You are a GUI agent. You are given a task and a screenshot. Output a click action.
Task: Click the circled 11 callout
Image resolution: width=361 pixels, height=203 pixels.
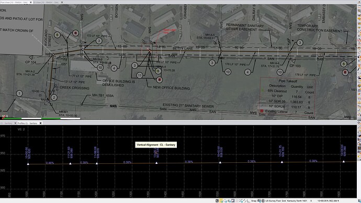(x=140, y=75)
